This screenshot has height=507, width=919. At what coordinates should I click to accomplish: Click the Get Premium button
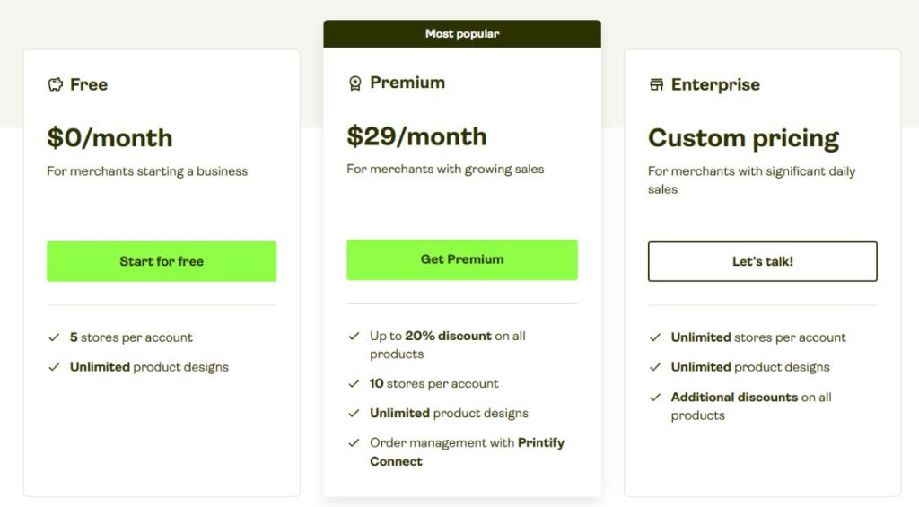click(462, 259)
